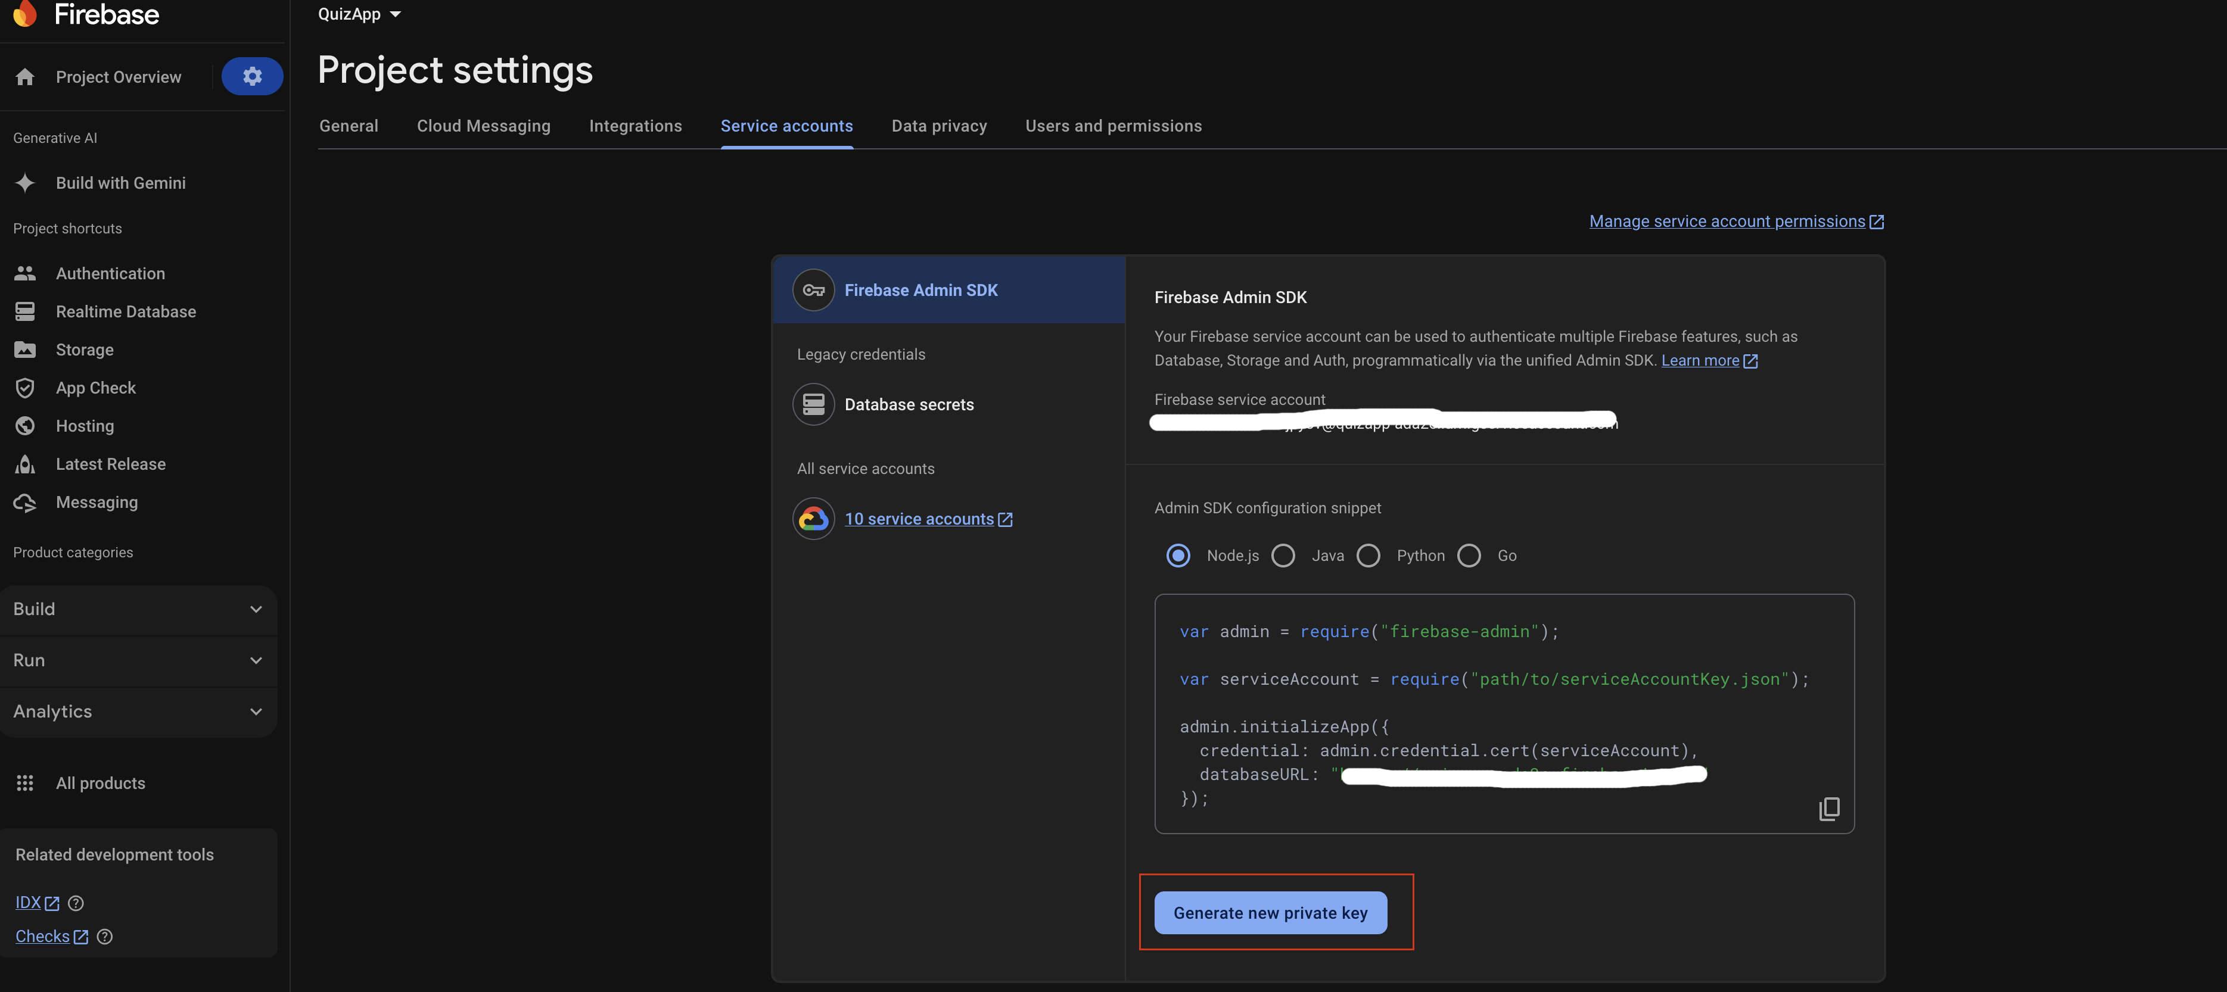This screenshot has height=992, width=2227.
Task: Open App Check shield icon item
Action: tap(25, 388)
